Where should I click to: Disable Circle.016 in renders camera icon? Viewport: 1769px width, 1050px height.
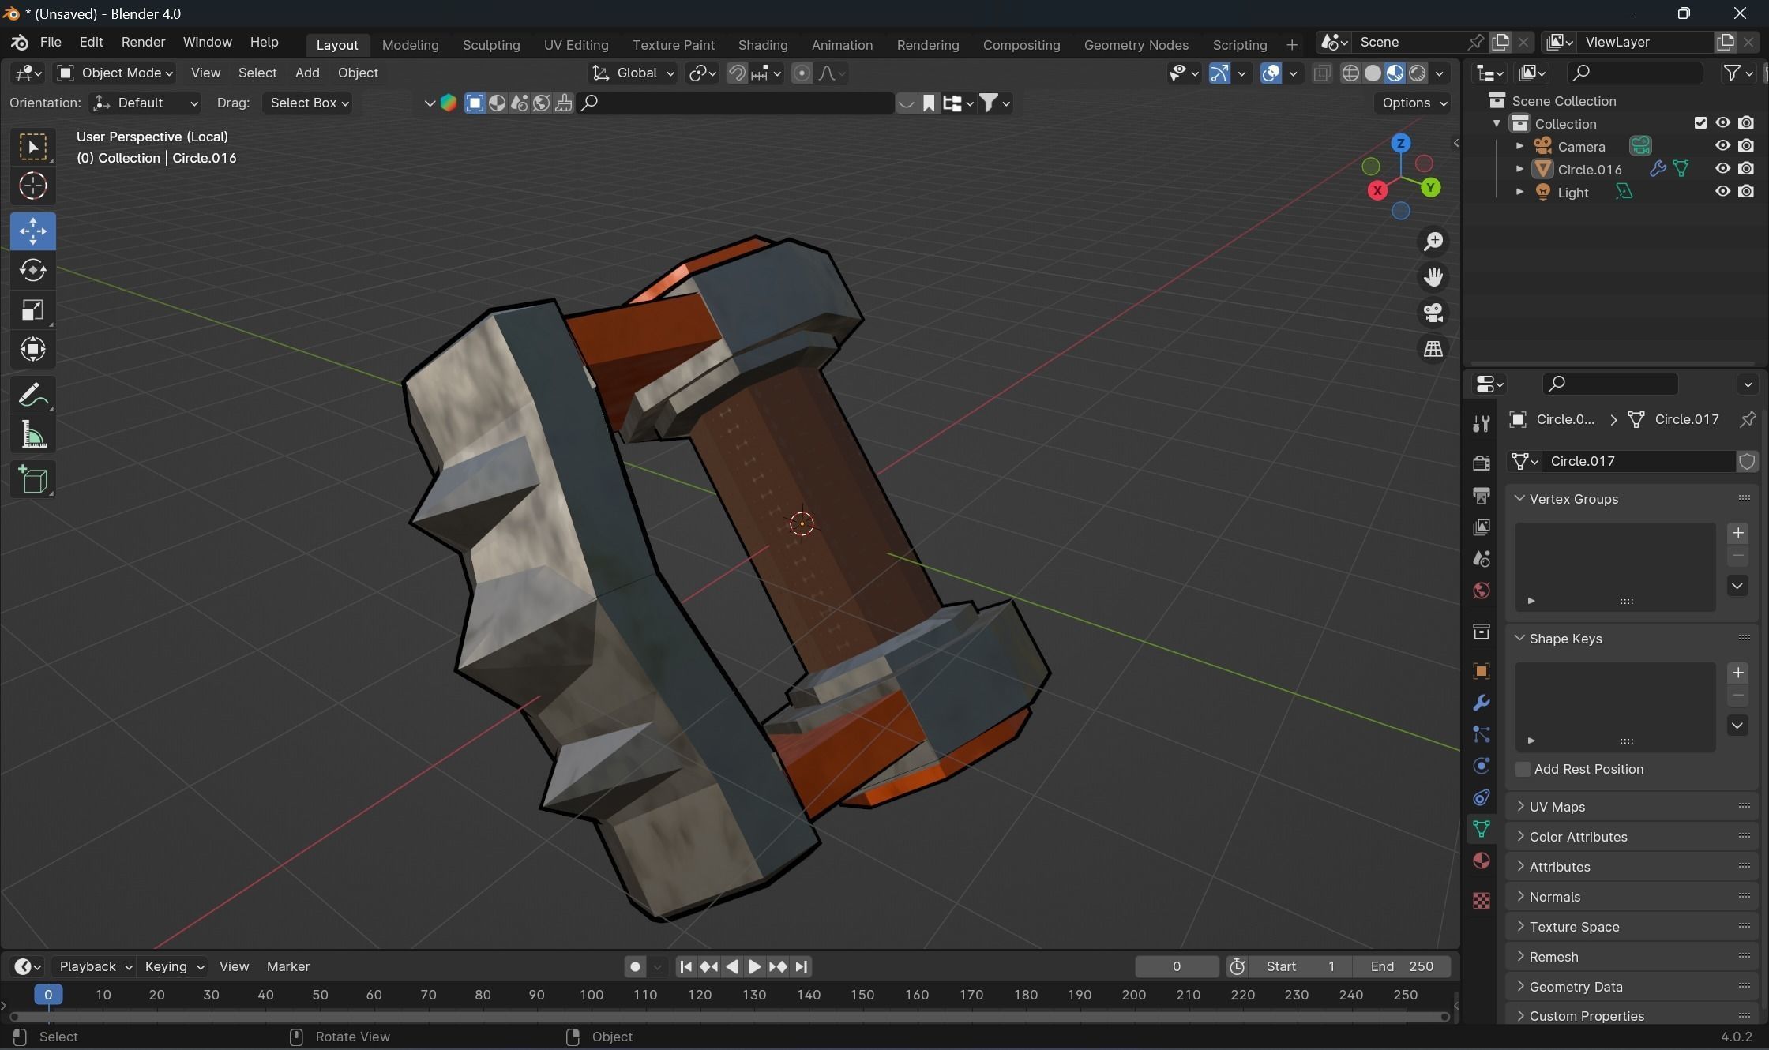pos(1746,169)
